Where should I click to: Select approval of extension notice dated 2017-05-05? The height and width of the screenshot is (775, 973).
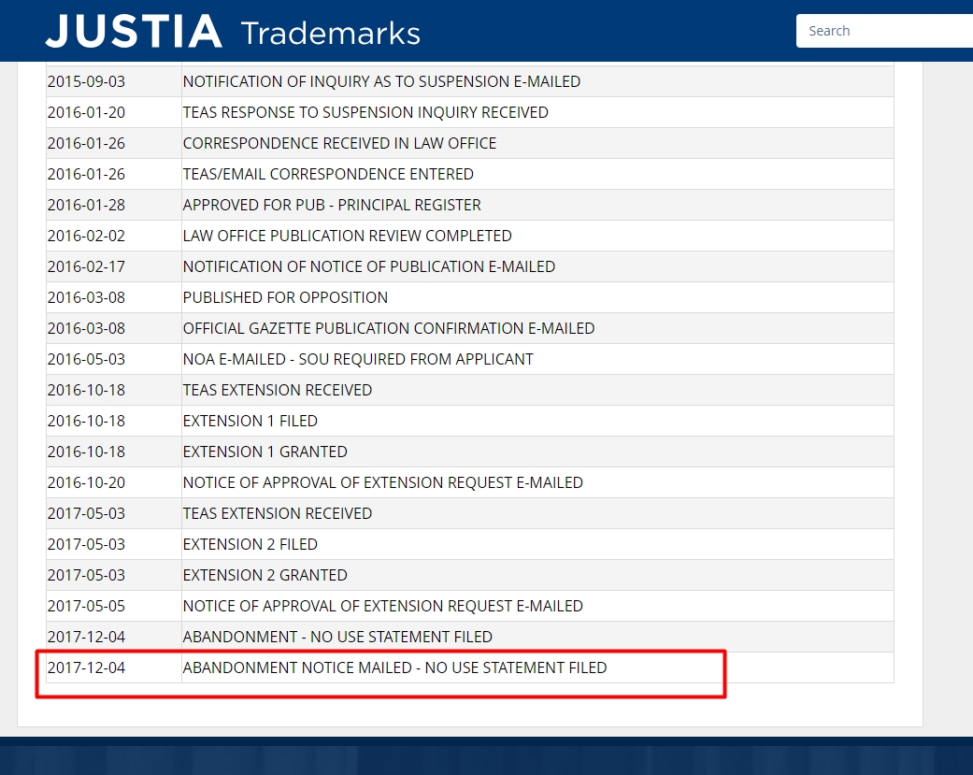[x=383, y=606]
